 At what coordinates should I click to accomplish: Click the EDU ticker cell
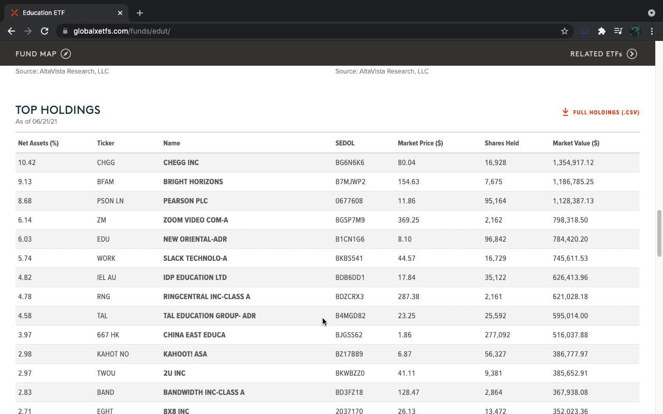(x=103, y=239)
